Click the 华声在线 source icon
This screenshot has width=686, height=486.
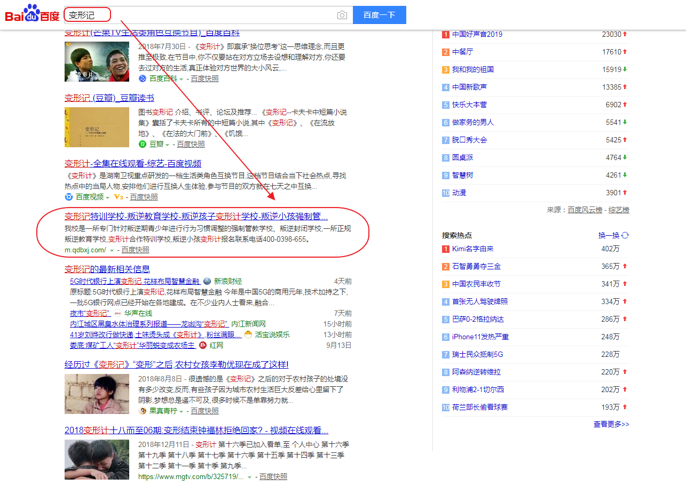click(117, 313)
